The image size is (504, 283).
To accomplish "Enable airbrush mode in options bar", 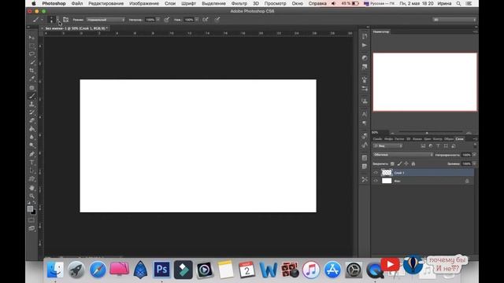I will click(205, 20).
